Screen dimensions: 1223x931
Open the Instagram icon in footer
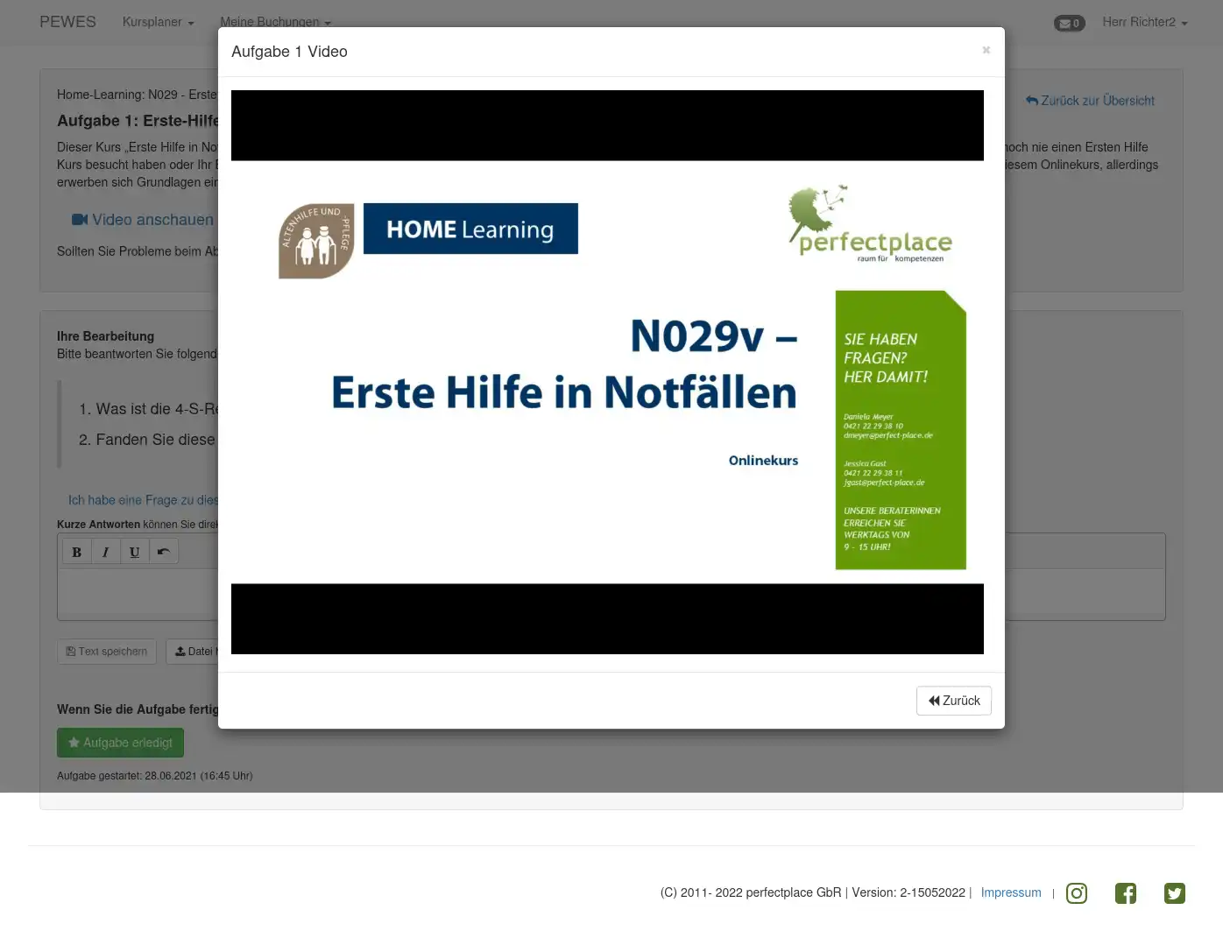click(1077, 893)
